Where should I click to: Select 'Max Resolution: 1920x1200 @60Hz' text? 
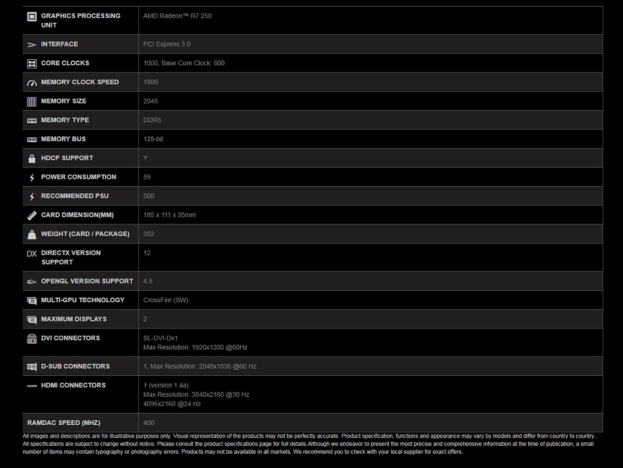(x=195, y=347)
